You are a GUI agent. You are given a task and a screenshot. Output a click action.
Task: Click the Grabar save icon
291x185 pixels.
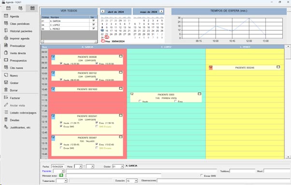pos(6,83)
